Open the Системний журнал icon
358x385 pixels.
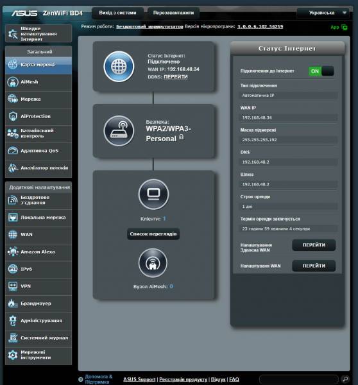point(13,338)
